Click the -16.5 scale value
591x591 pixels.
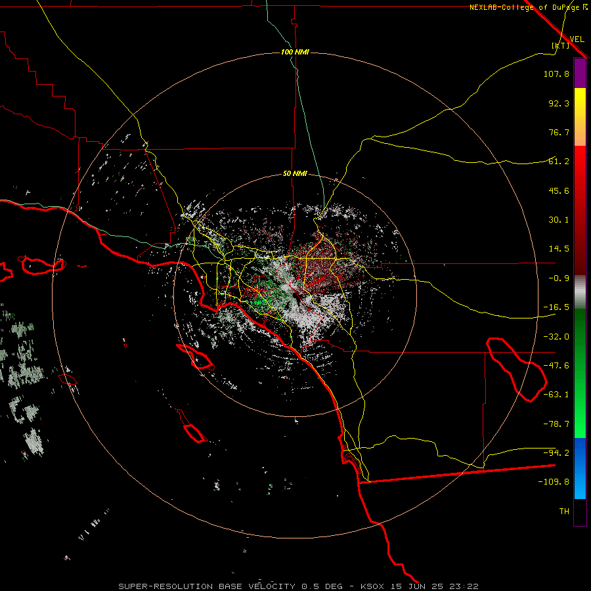(x=556, y=307)
